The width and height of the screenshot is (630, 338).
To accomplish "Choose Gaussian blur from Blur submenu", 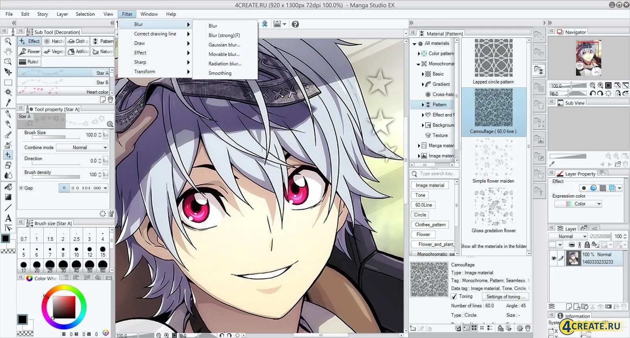I will click(224, 45).
